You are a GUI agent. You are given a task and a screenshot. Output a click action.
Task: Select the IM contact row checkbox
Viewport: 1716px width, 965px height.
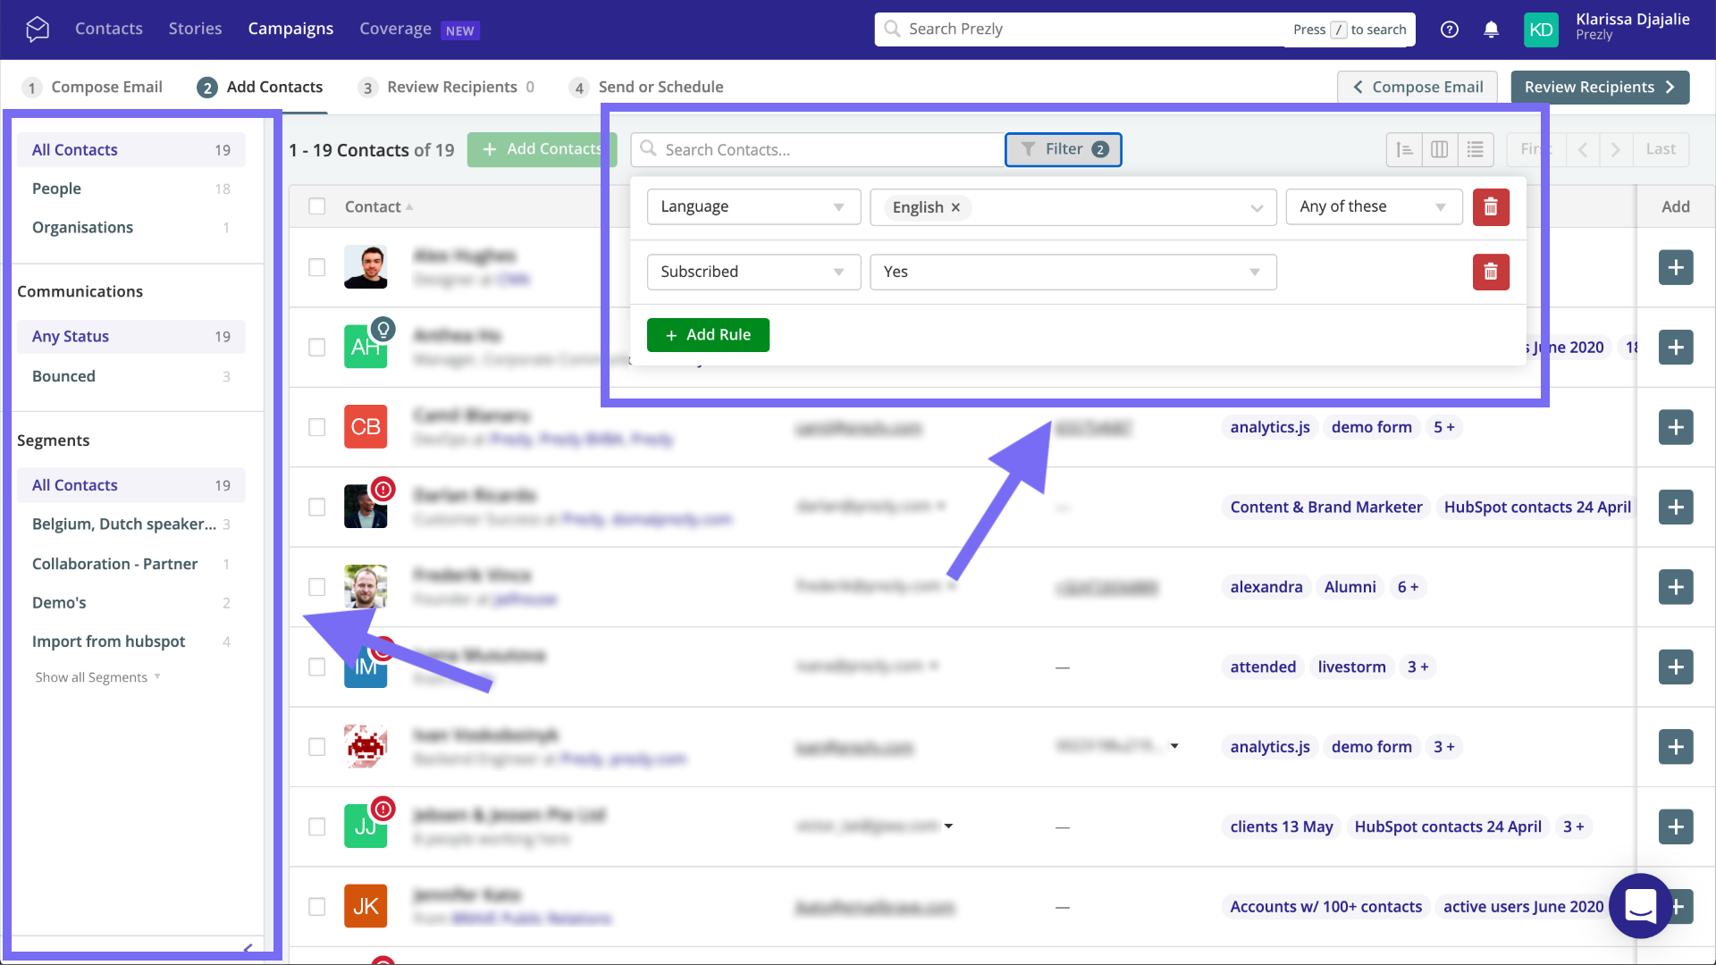click(316, 667)
